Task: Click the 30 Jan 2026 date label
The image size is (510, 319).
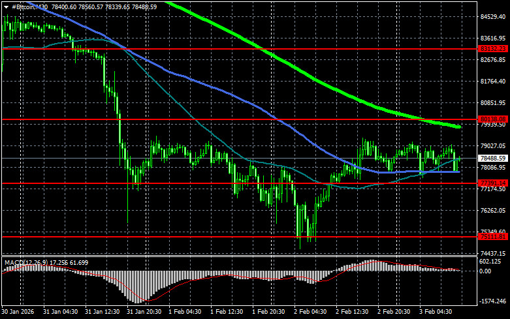Action: [18, 312]
